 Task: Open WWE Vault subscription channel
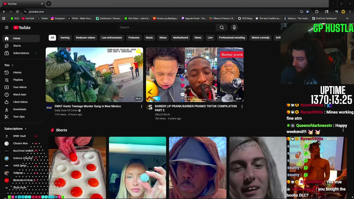pyautogui.click(x=21, y=136)
